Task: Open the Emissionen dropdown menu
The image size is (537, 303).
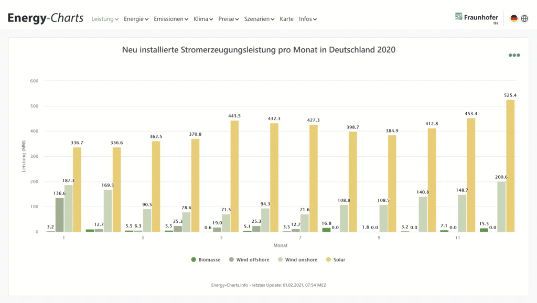Action: tap(171, 19)
